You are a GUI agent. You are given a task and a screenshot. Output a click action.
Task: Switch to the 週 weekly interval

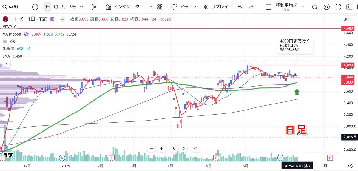click(x=56, y=7)
